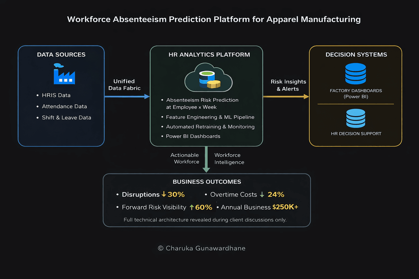Image resolution: width=419 pixels, height=279 pixels.
Task: Click the © Charuka Gunawardhane copyright line
Action: tap(202, 248)
